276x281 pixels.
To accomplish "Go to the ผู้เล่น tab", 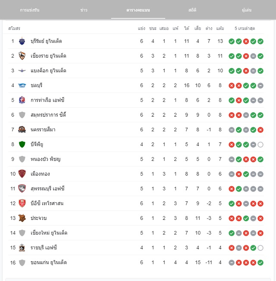I will (247, 10).
